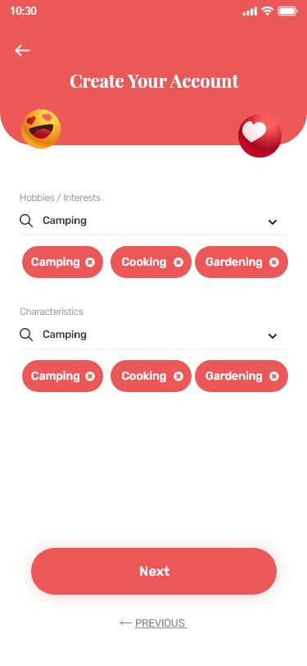Click the Hobbies / Interests search magnifier icon

tap(26, 221)
